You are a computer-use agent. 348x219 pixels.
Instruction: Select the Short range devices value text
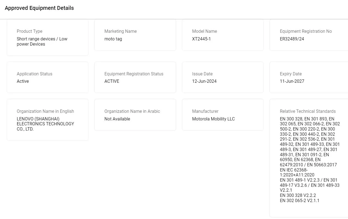click(42, 42)
